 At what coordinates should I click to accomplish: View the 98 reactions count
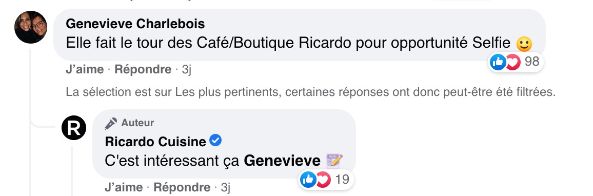532,61
